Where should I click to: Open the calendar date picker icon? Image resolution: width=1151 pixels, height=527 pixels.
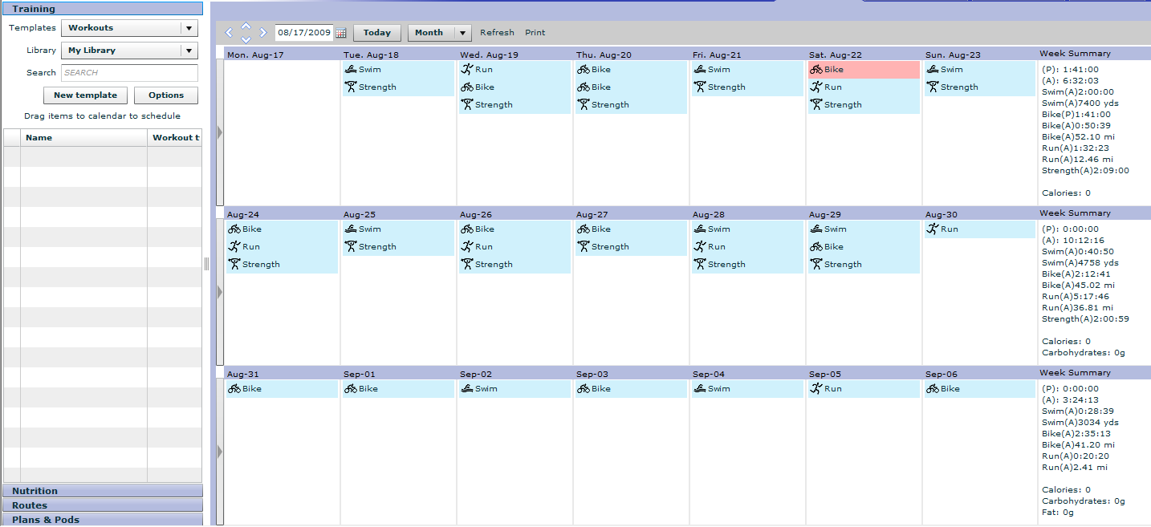tap(340, 33)
